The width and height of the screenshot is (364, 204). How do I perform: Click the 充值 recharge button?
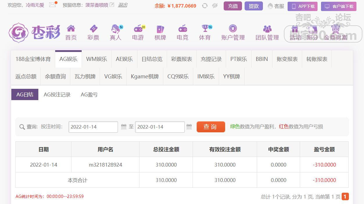click(233, 6)
